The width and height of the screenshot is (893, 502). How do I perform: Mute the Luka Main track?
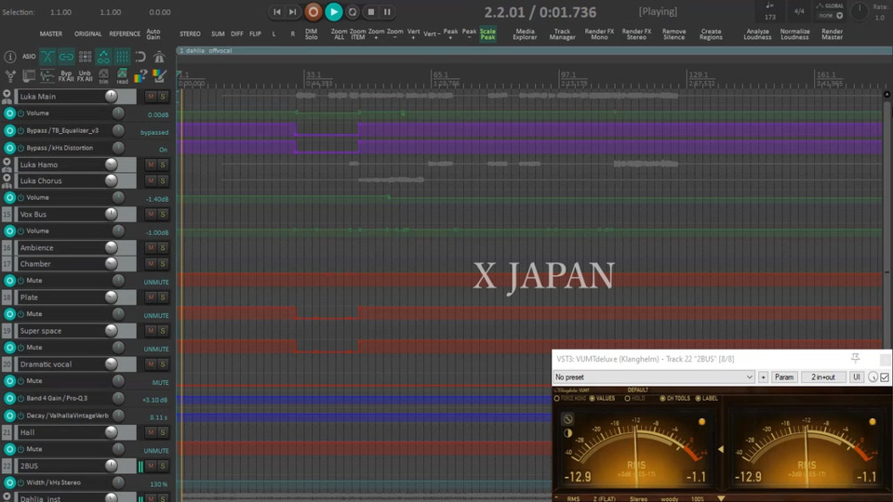point(151,97)
